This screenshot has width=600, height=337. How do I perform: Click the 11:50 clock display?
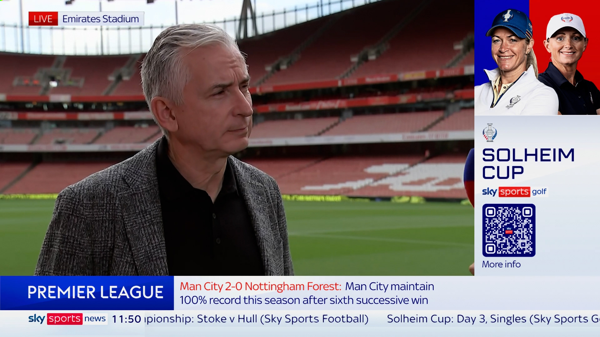pyautogui.click(x=127, y=319)
